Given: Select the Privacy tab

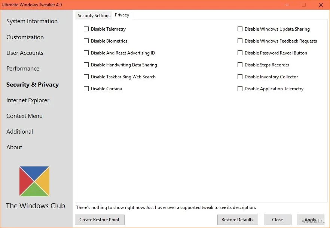Looking at the screenshot, I should coord(122,15).
